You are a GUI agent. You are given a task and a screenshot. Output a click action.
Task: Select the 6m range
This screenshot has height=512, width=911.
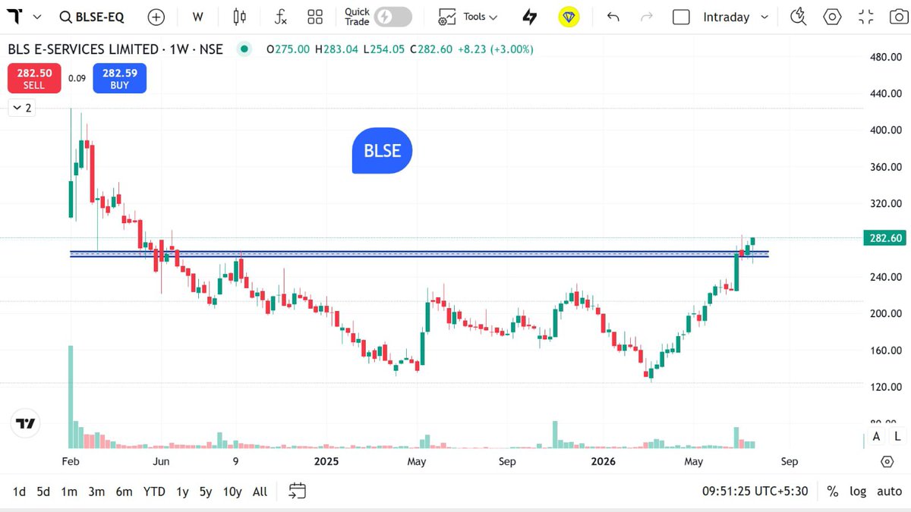124,492
